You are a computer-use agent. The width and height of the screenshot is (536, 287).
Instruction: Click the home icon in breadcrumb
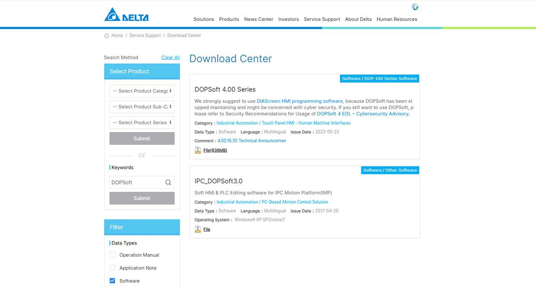coord(107,36)
